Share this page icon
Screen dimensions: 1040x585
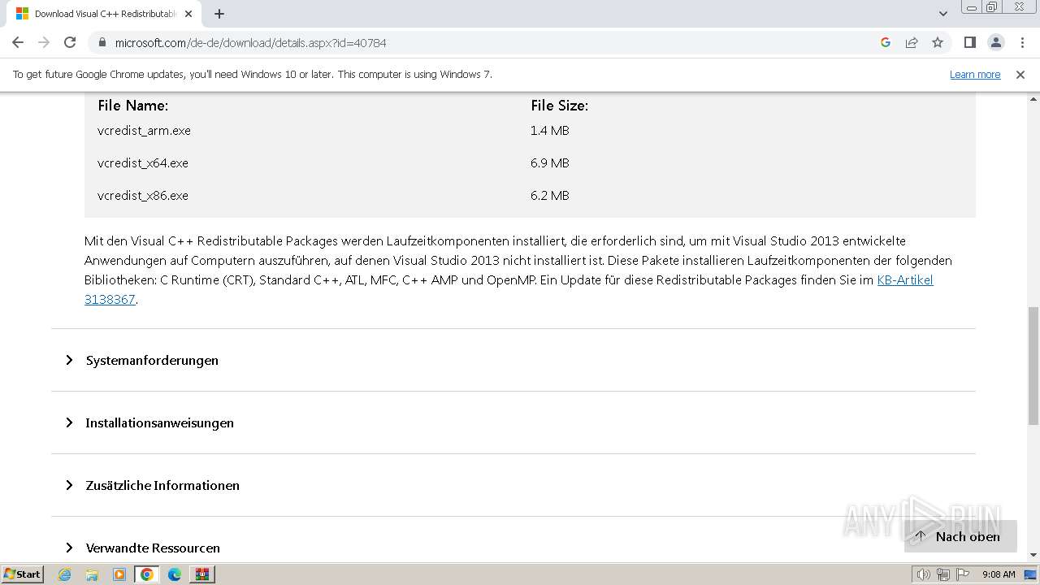pos(912,42)
